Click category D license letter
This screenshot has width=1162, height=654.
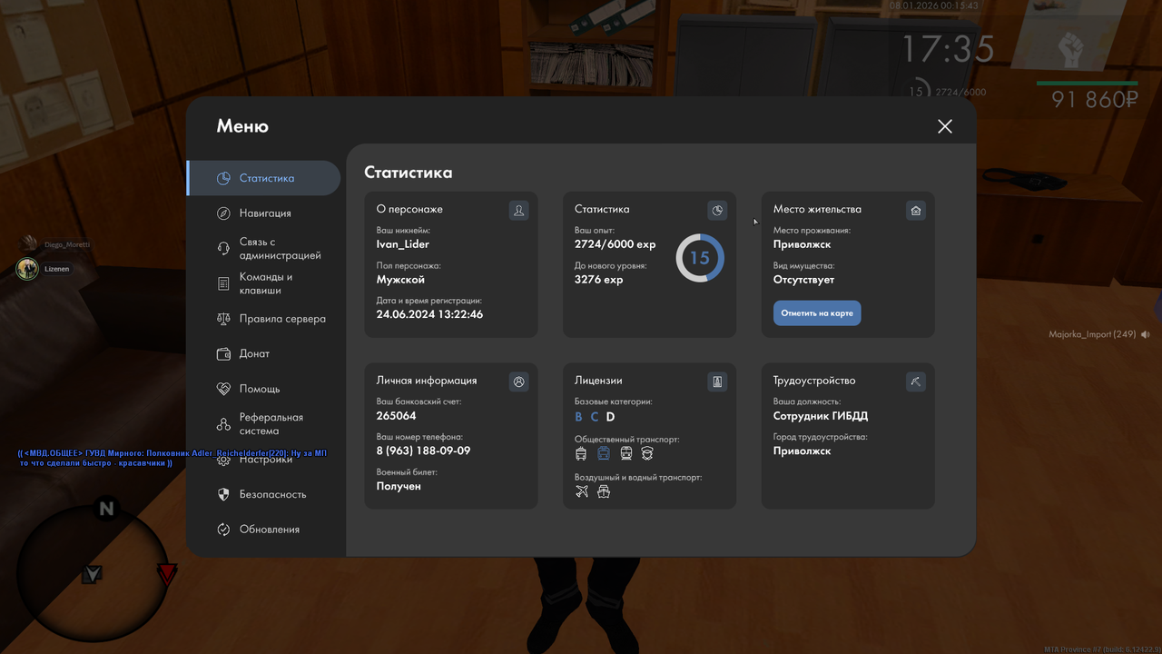611,417
